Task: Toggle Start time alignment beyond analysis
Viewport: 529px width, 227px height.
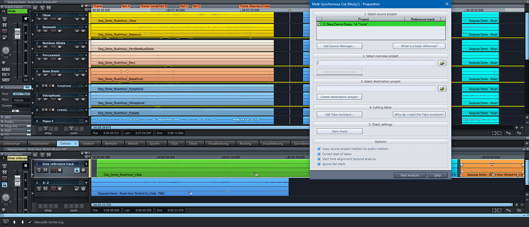Action: [319, 159]
